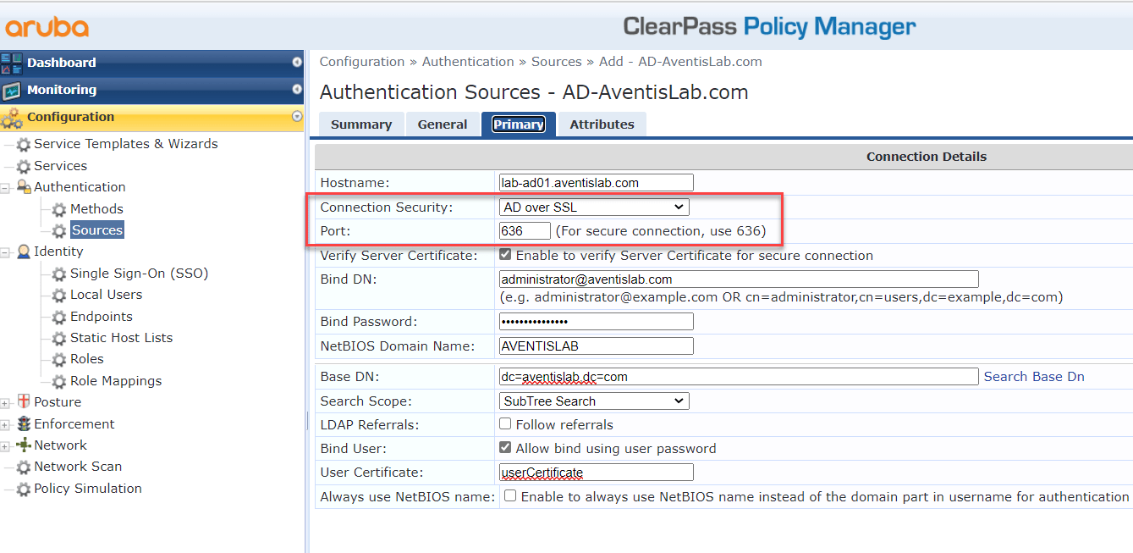Switch to the General tab

coord(443,124)
